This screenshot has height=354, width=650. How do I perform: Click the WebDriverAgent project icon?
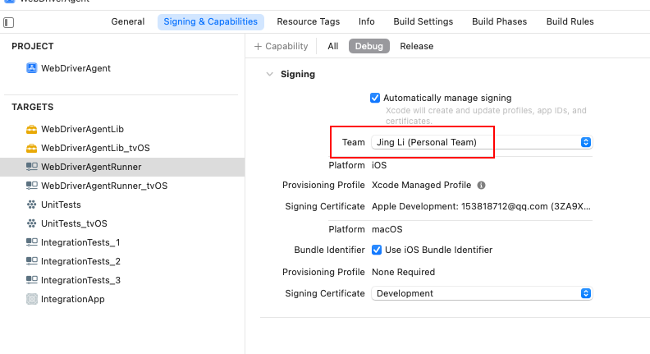pyautogui.click(x=31, y=68)
